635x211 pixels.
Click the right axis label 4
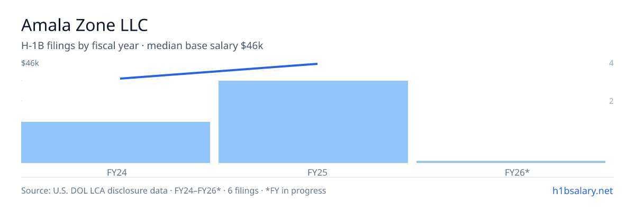[x=611, y=63]
